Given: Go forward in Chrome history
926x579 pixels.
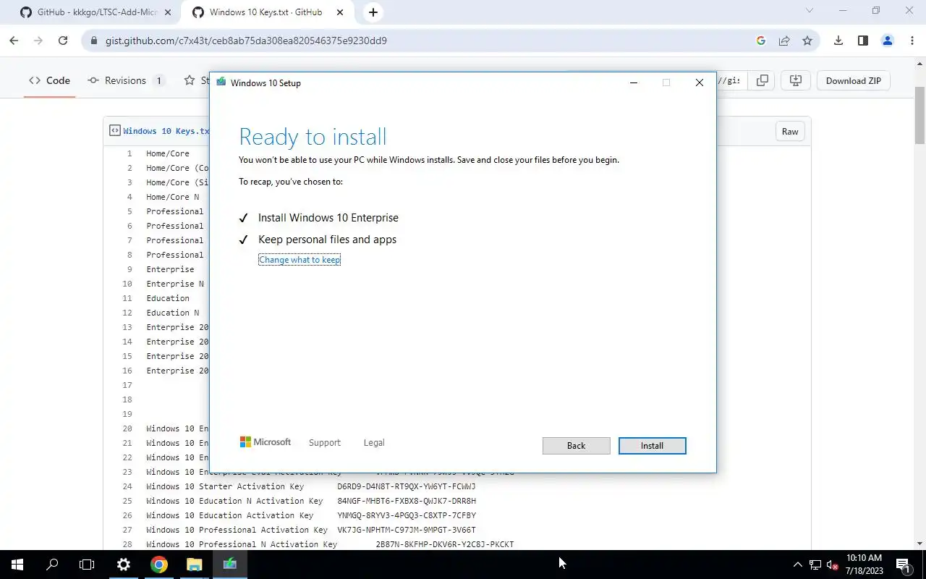Looking at the screenshot, I should 38,41.
